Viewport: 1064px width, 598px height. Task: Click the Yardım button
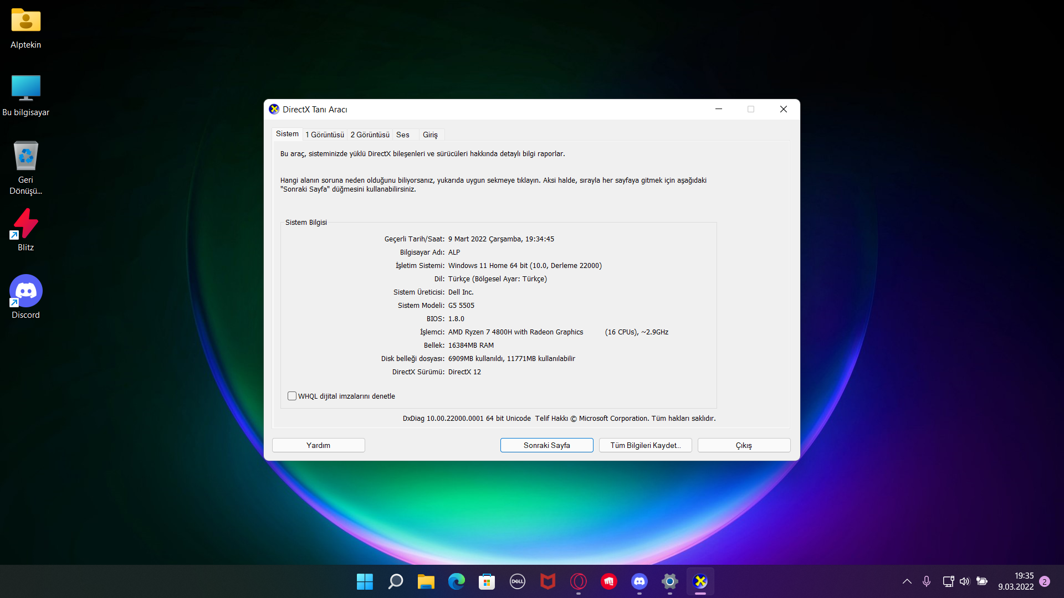click(319, 445)
